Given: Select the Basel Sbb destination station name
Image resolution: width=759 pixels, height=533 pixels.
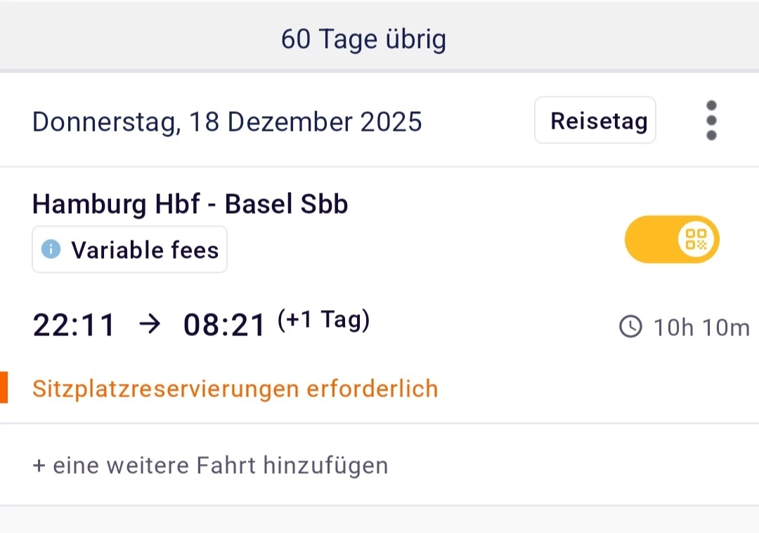Looking at the screenshot, I should tap(286, 205).
